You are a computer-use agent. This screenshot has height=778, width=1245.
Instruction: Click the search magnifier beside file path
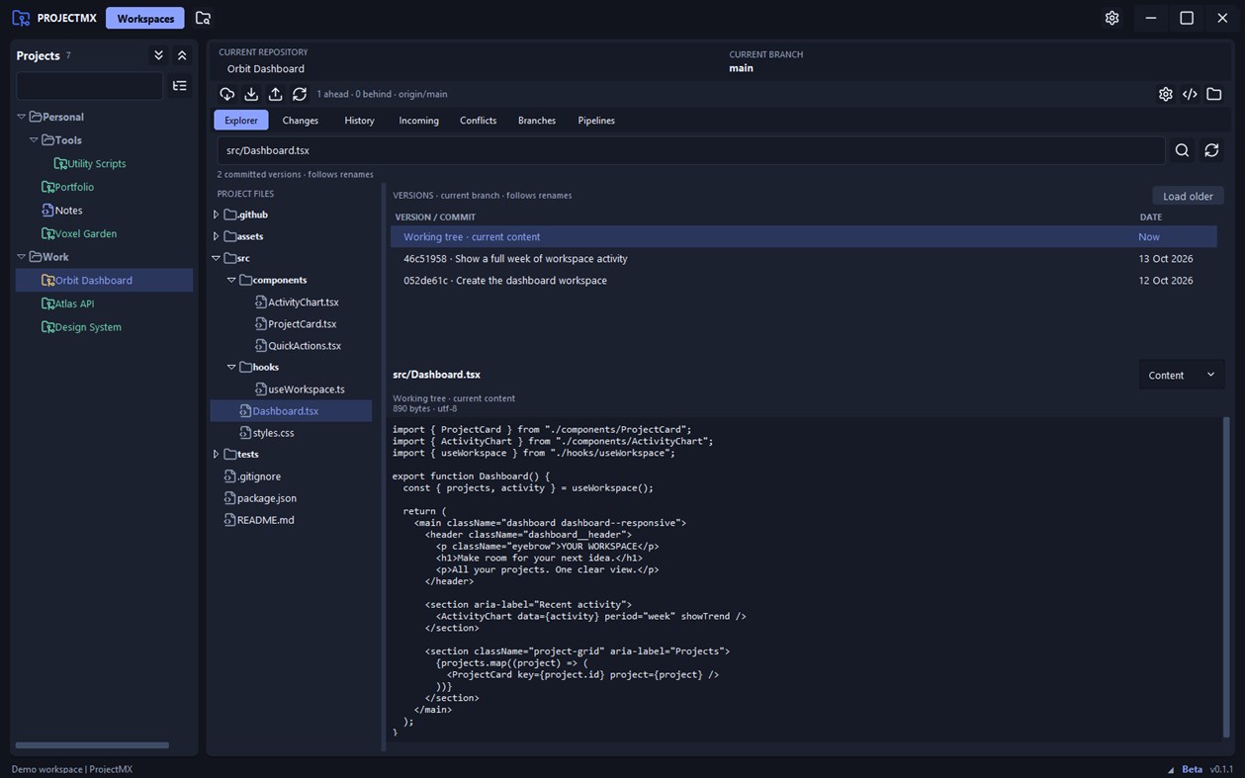click(1182, 150)
